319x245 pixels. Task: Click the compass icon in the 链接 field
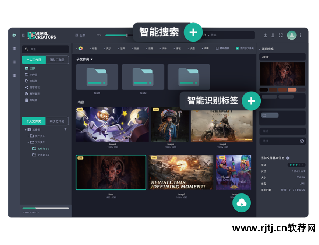point(302,141)
